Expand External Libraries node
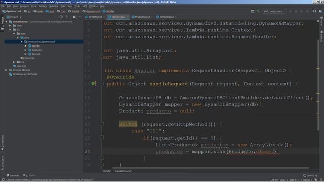 tap(6, 70)
